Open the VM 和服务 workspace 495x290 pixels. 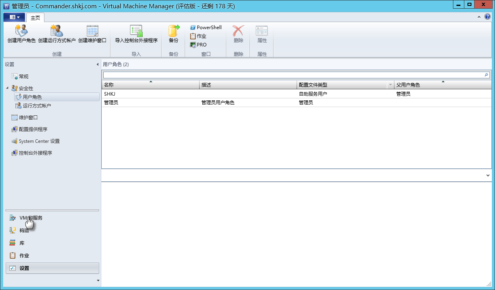[x=52, y=218]
